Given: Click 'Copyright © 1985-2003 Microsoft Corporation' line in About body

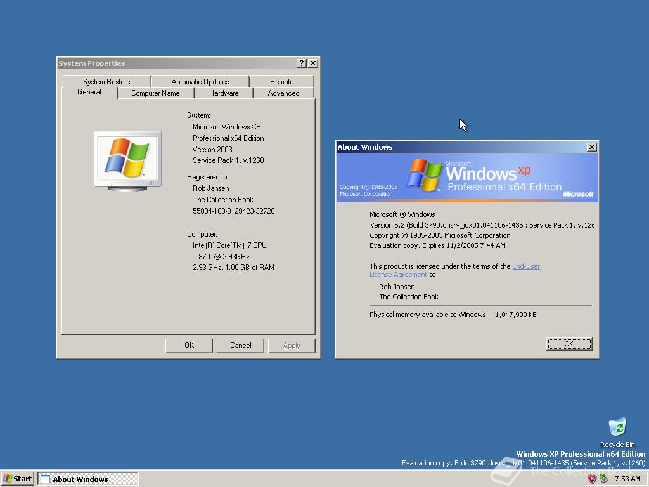Looking at the screenshot, I should (440, 235).
